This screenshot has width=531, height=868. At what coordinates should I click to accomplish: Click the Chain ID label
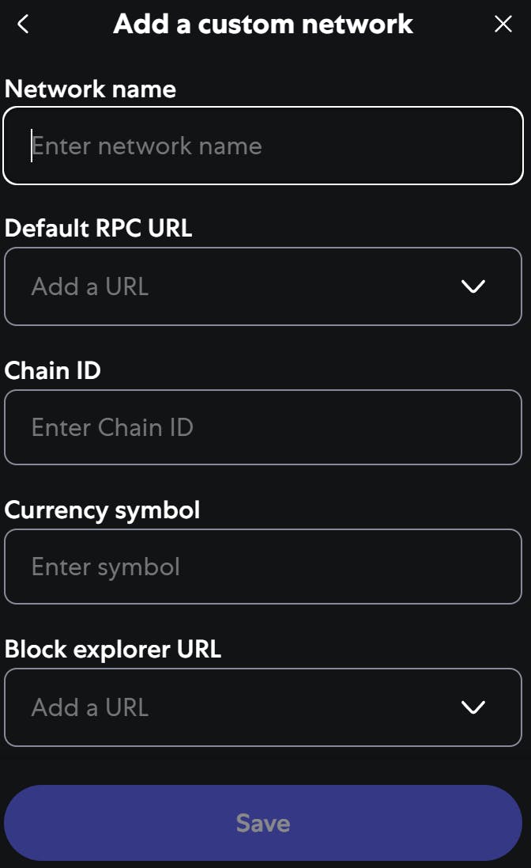pyautogui.click(x=51, y=370)
